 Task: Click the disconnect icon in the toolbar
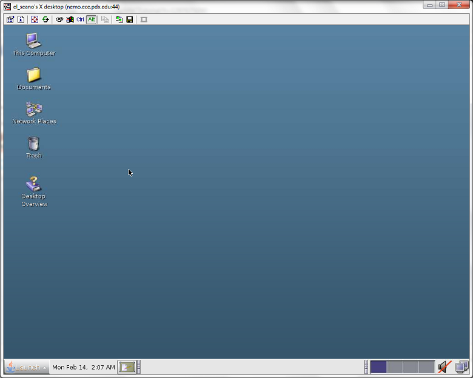pyautogui.click(x=144, y=19)
